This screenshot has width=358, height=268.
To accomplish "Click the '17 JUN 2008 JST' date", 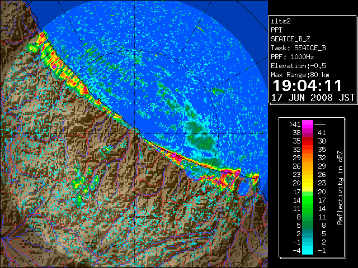I will point(313,98).
